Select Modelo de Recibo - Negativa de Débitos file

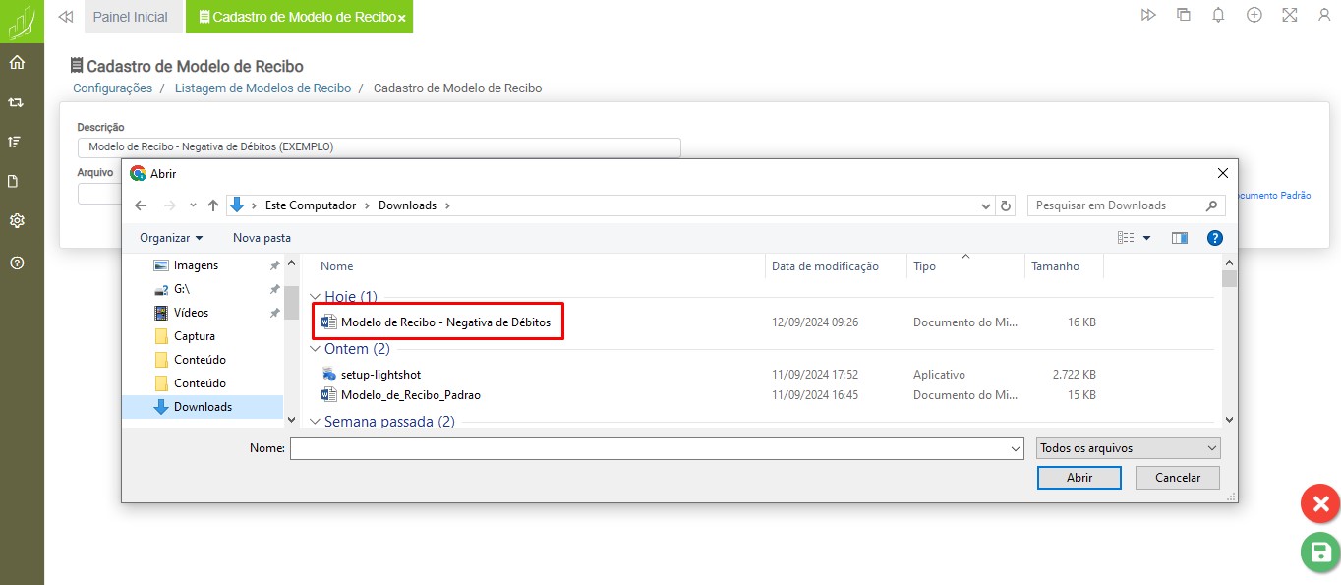(x=445, y=322)
